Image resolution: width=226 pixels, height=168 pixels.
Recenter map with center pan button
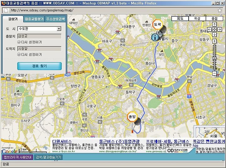[214, 30]
